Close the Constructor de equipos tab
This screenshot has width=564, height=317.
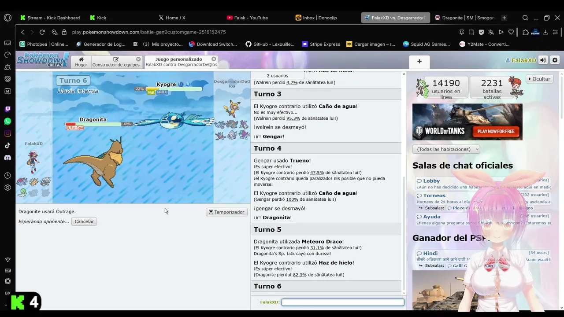tap(138, 59)
